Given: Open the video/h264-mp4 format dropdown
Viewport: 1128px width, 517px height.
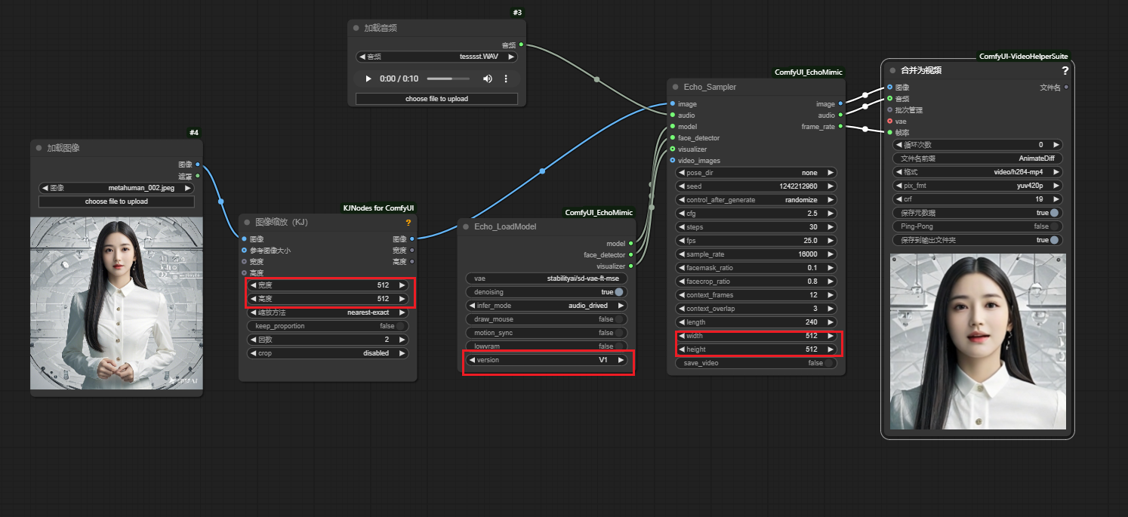Looking at the screenshot, I should (x=978, y=172).
